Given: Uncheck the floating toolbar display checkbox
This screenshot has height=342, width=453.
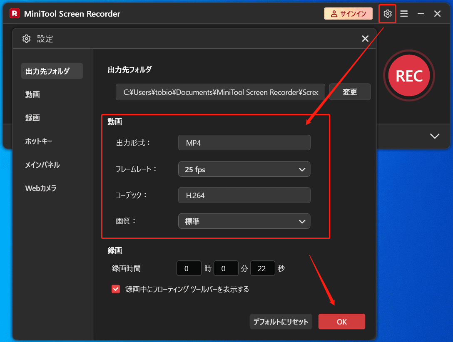Looking at the screenshot, I should click(116, 289).
